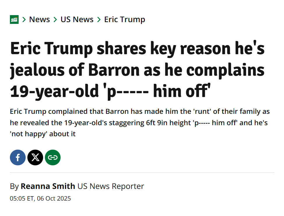The image size is (284, 216).
Task: Click the chevron right after the Star logo
Action: click(x=24, y=20)
